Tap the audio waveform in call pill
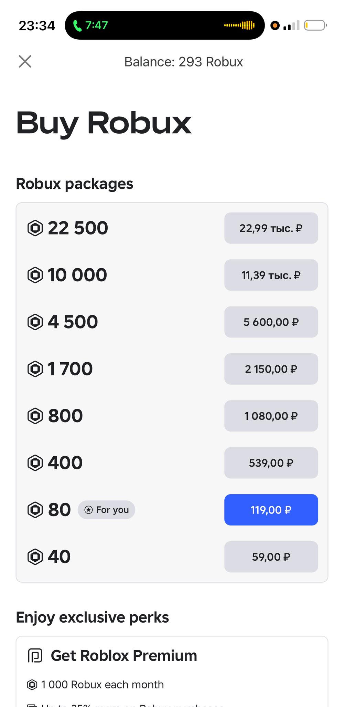Viewport: 344px width, 707px height. coord(239,25)
